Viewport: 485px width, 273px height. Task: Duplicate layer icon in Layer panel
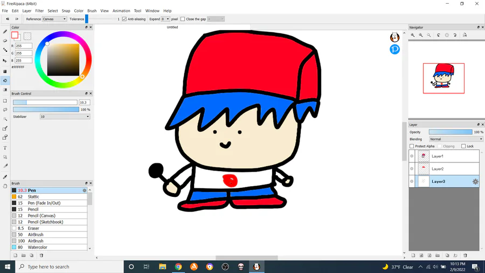pos(447,255)
